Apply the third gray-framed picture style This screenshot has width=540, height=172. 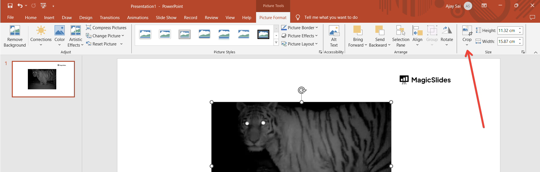pyautogui.click(x=185, y=34)
